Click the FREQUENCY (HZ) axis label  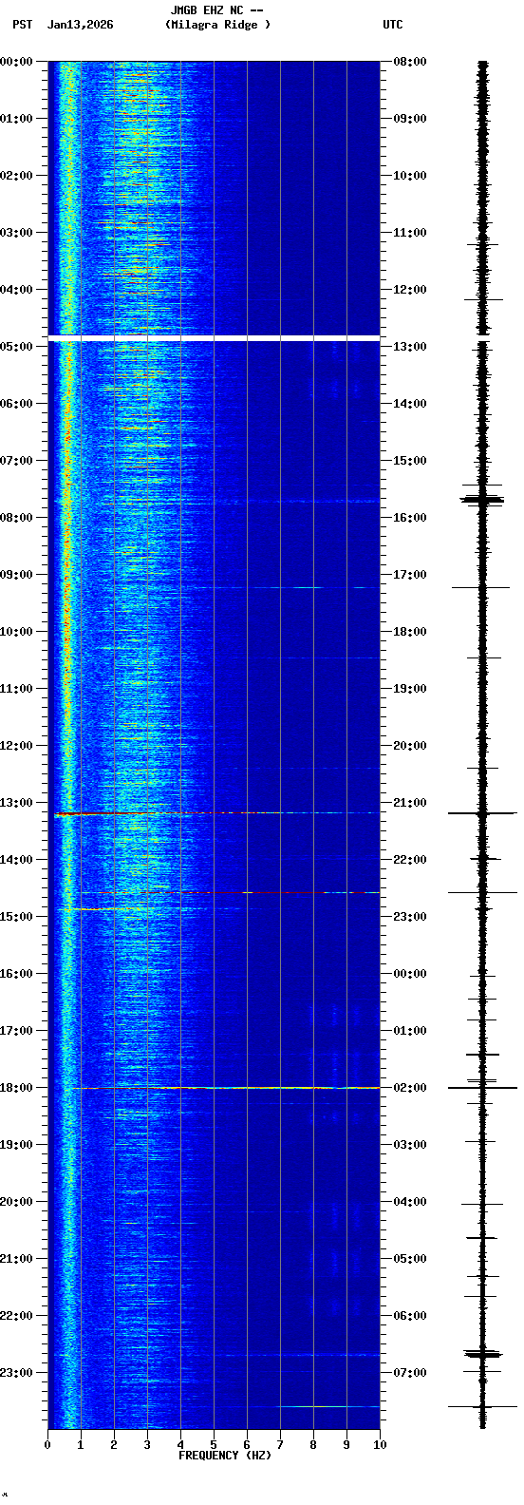pyautogui.click(x=225, y=1456)
